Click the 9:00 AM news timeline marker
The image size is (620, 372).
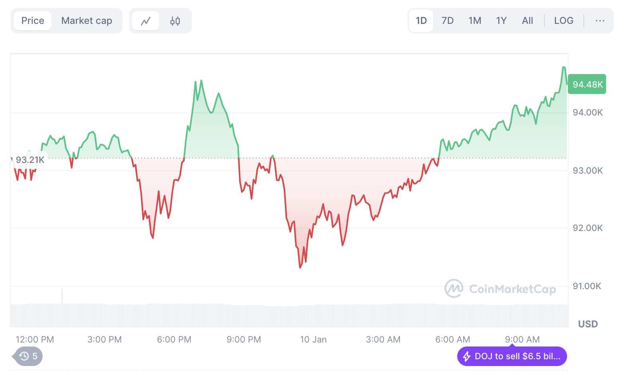(x=513, y=345)
